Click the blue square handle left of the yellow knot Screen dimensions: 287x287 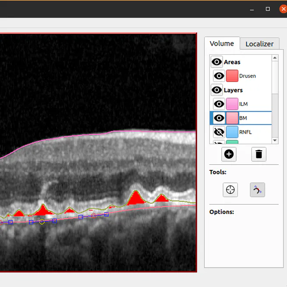(31, 222)
